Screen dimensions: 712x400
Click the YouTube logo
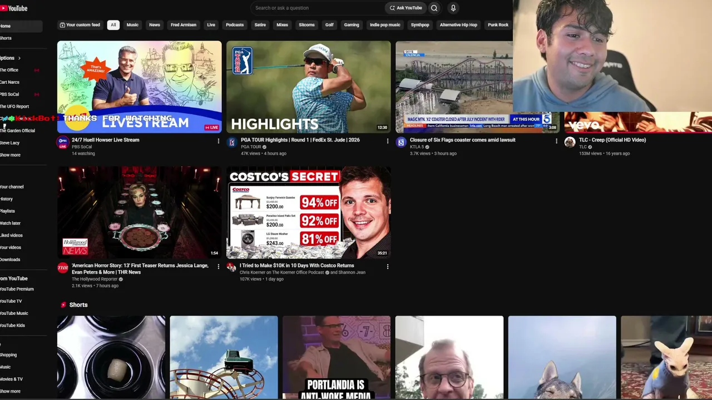point(14,8)
